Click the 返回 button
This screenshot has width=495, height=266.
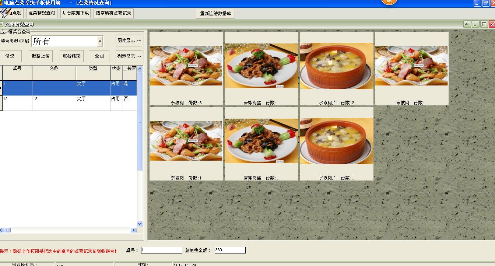coord(99,56)
